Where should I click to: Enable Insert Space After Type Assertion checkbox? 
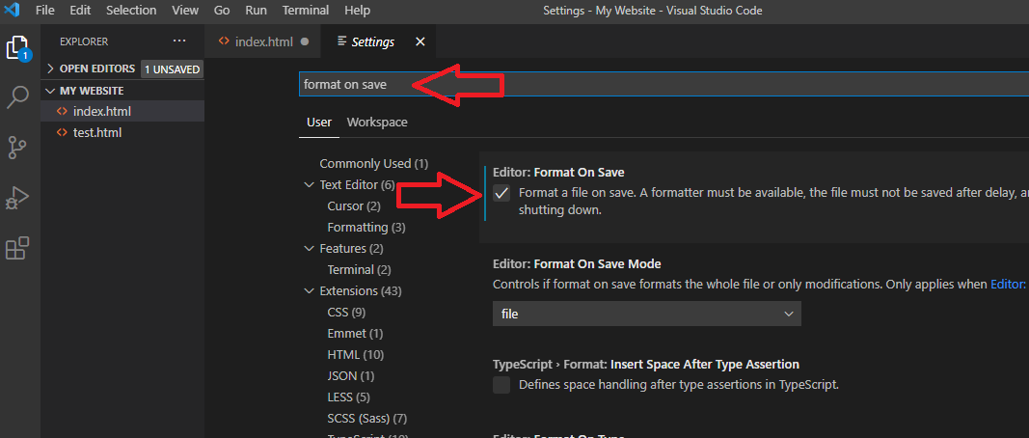pyautogui.click(x=501, y=385)
